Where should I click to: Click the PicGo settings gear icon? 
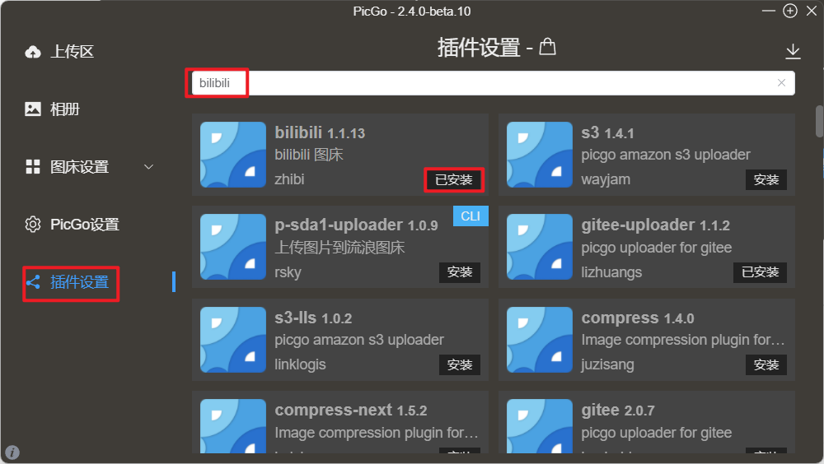click(x=33, y=224)
